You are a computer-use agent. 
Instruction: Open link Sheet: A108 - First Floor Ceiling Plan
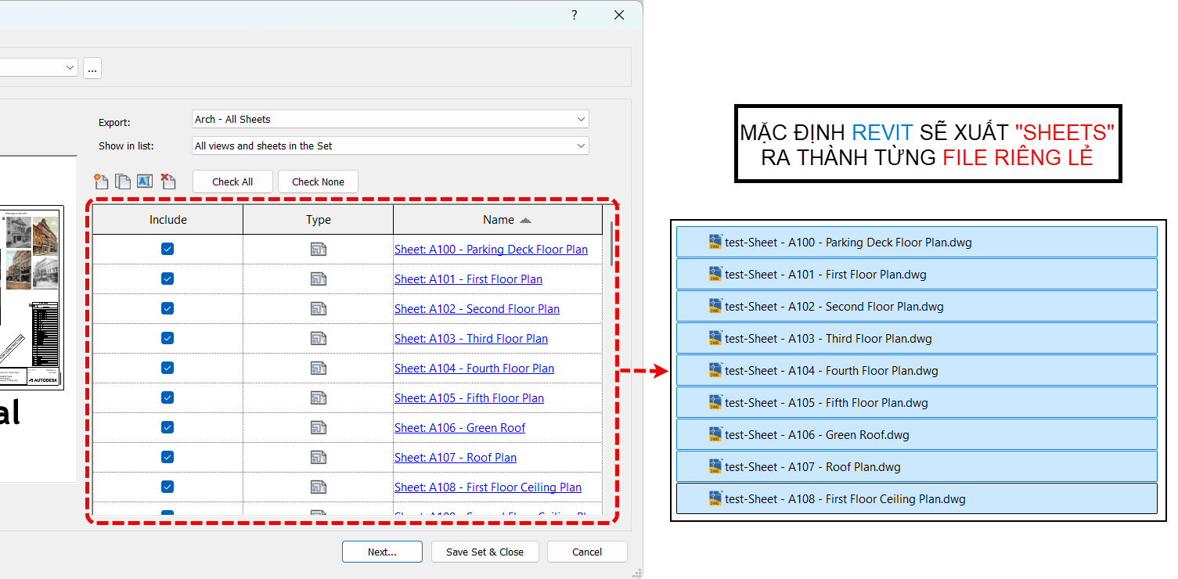488,487
